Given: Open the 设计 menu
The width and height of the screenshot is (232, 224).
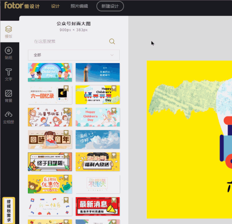Looking at the screenshot, I should [x=55, y=6].
